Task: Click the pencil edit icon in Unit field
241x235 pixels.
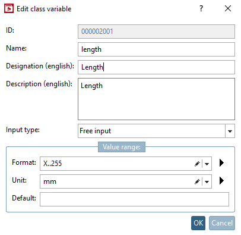Action: [x=197, y=181]
